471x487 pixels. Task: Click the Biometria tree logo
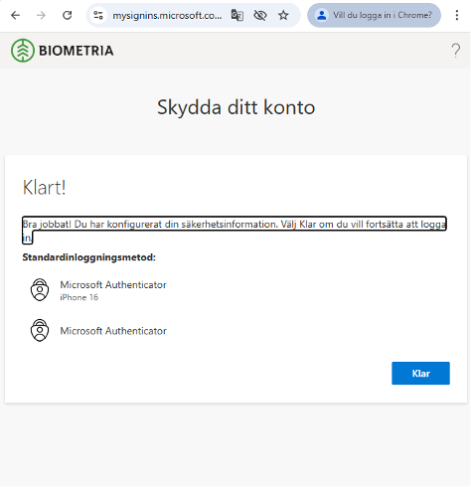(x=23, y=51)
